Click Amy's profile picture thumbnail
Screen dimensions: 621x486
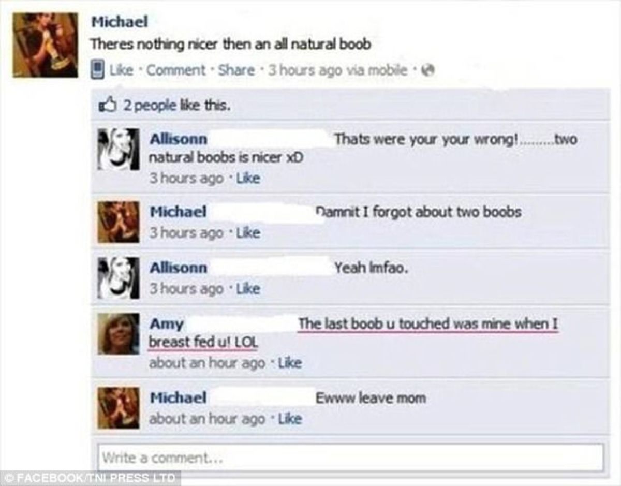point(119,334)
